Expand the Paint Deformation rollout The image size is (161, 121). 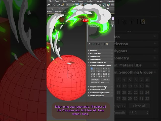[x=100, y=96]
